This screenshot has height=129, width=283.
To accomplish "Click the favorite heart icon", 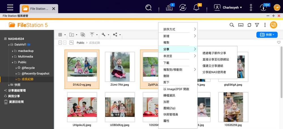I will 279,43.
